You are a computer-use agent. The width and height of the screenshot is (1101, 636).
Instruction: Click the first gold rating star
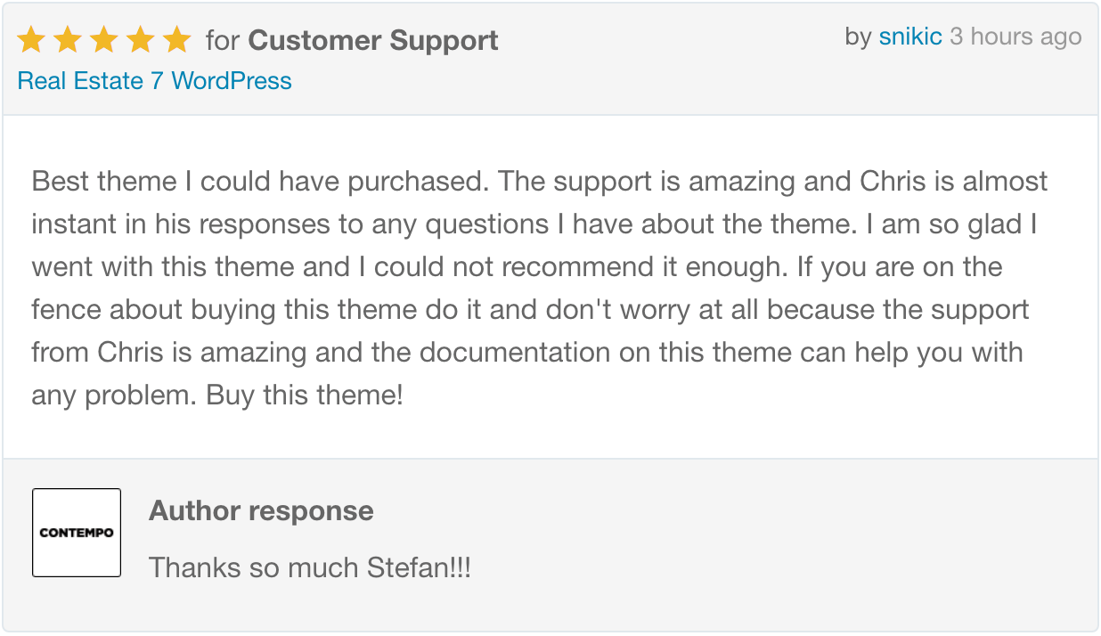click(x=31, y=40)
